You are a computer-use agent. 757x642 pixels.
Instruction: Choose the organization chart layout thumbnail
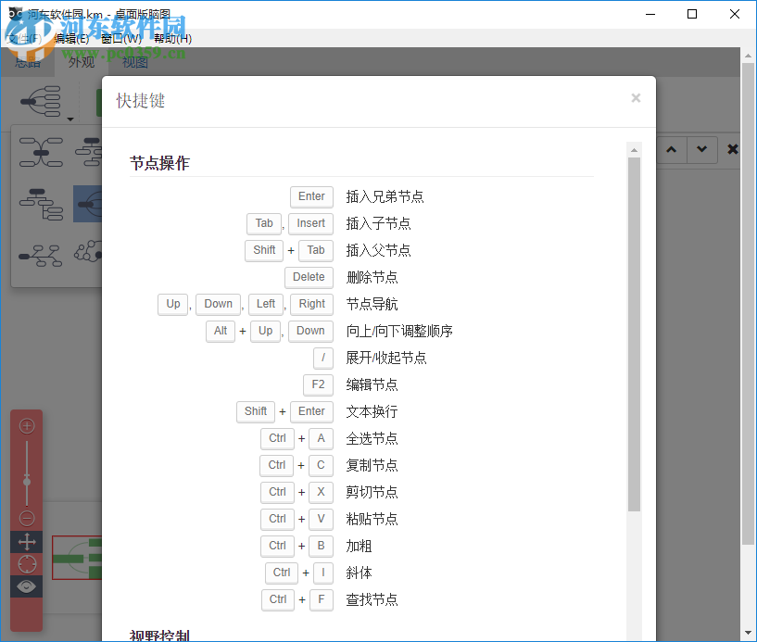(91, 149)
